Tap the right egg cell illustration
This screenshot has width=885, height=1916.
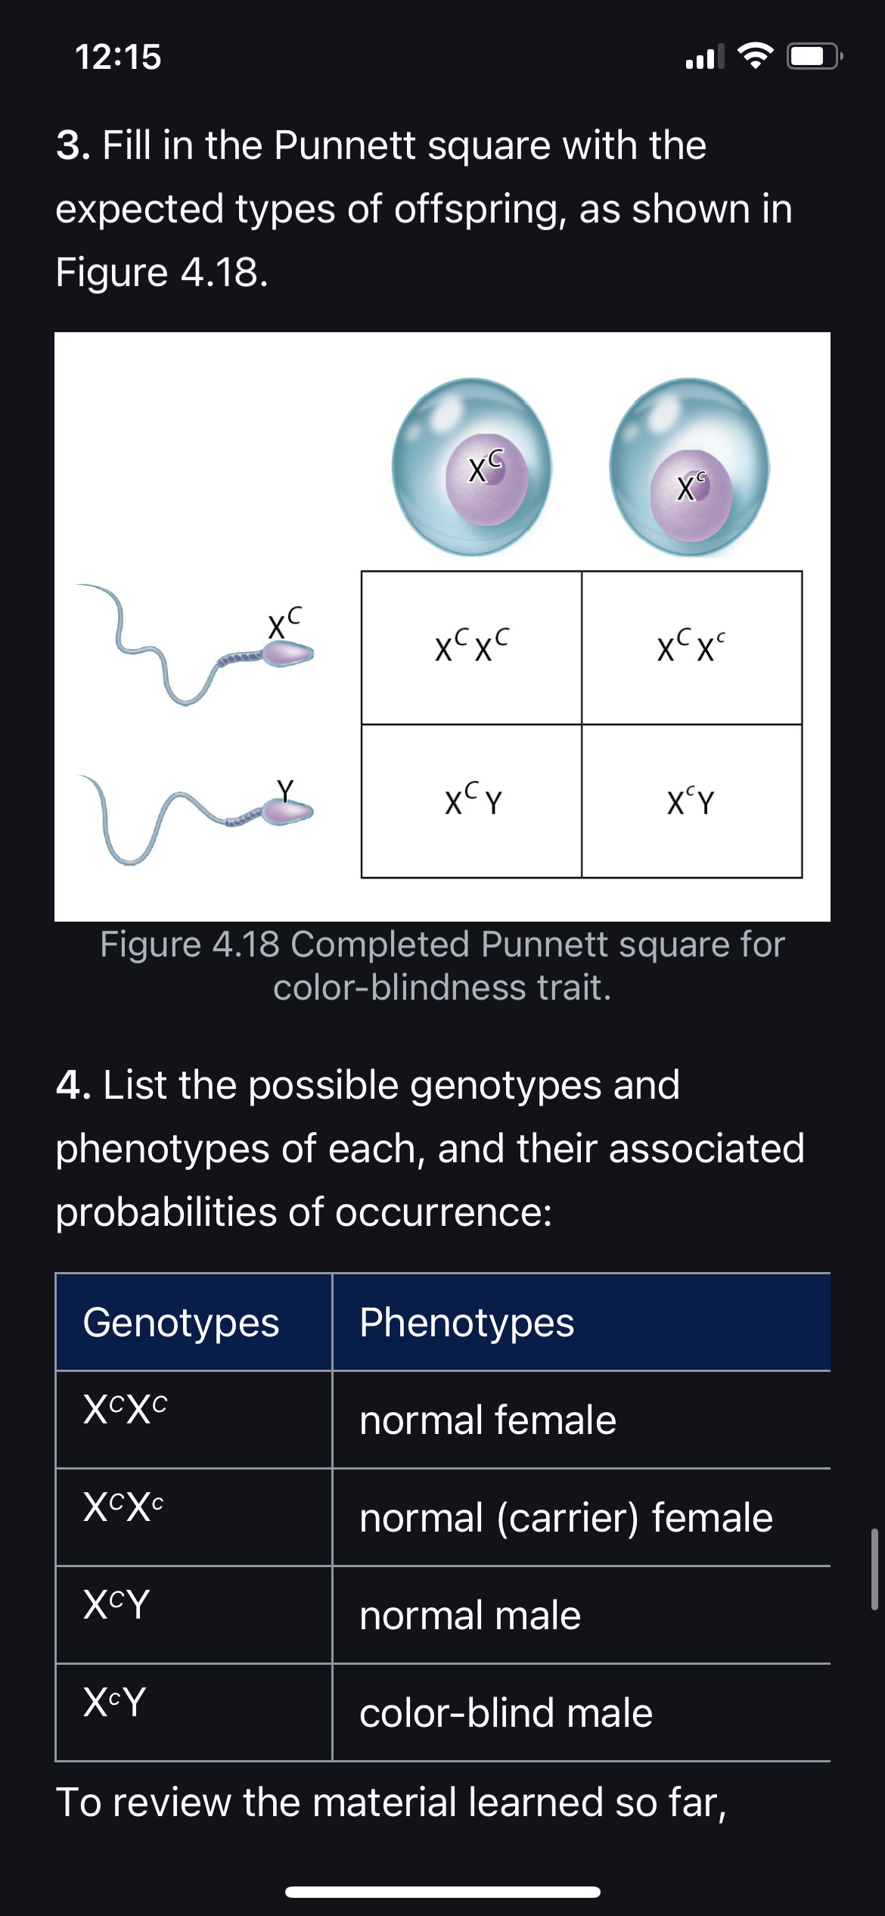[689, 467]
